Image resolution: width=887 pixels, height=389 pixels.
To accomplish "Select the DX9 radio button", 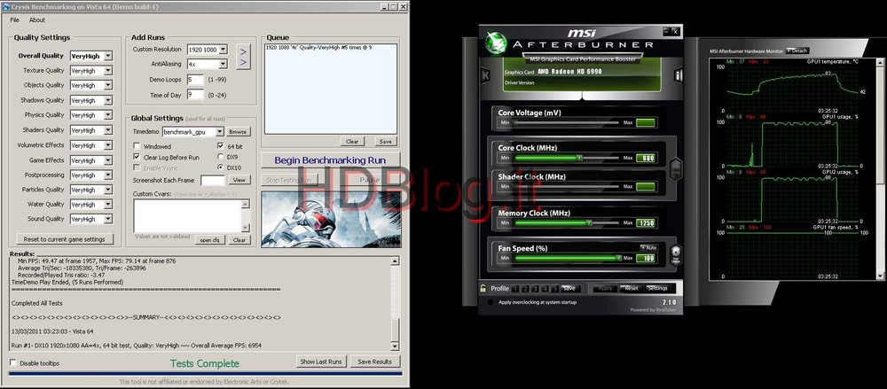I will (x=221, y=157).
